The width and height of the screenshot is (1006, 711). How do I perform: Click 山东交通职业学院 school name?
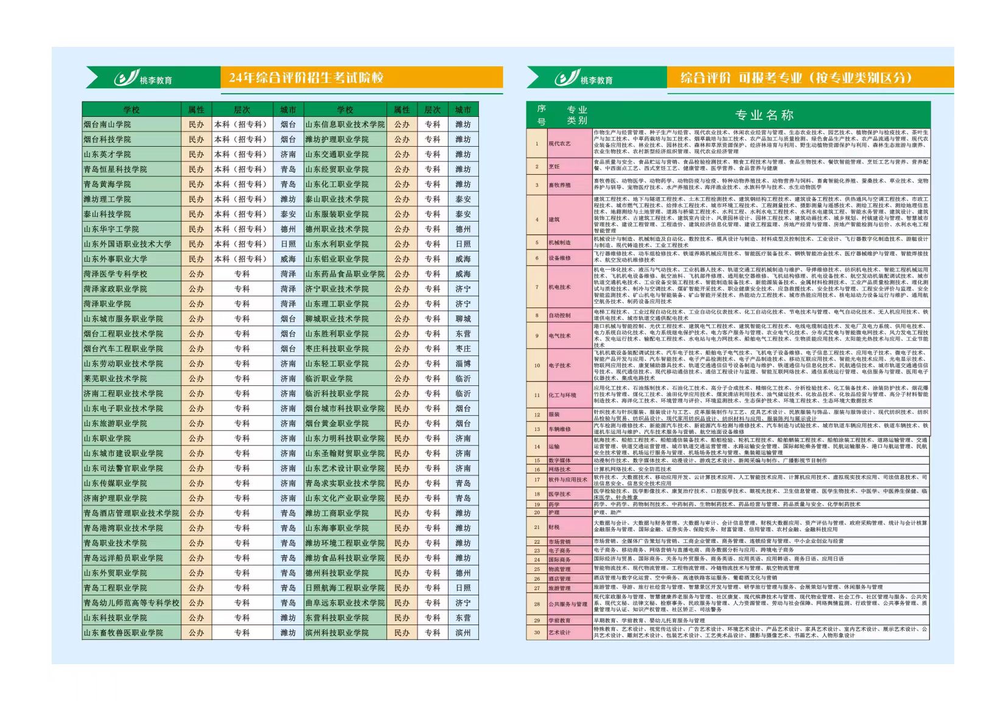[x=337, y=154]
